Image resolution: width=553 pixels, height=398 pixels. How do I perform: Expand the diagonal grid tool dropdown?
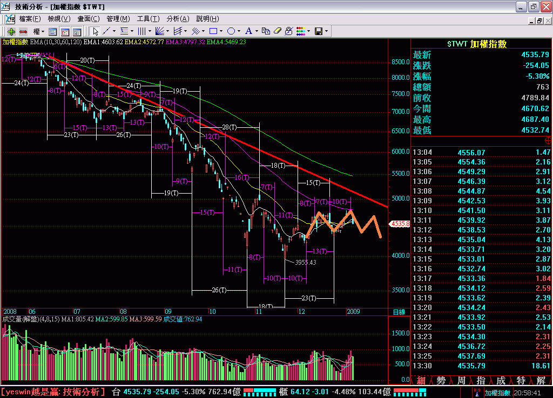click(204, 31)
